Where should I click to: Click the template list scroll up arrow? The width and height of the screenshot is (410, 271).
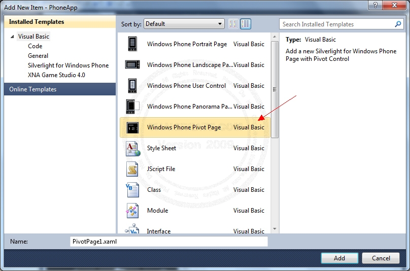pyautogui.click(x=275, y=37)
